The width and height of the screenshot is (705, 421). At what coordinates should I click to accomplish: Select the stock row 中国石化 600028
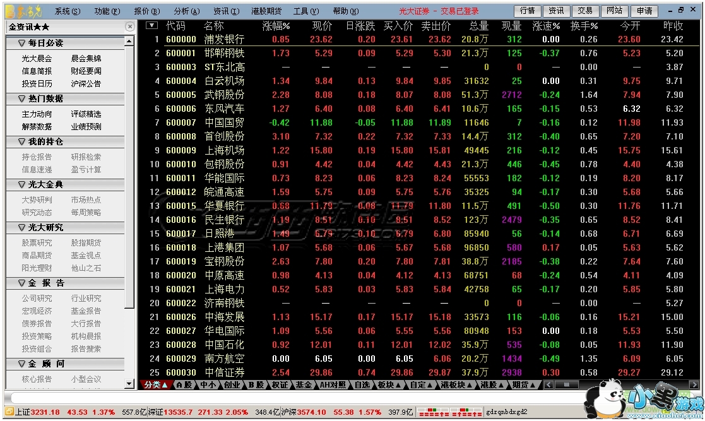tap(419, 345)
